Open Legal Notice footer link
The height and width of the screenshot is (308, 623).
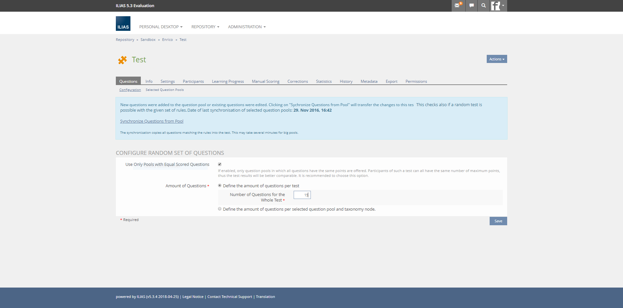tap(193, 297)
